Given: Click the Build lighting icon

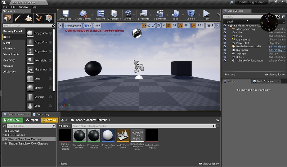Looking at the screenshot, I should (175, 14).
